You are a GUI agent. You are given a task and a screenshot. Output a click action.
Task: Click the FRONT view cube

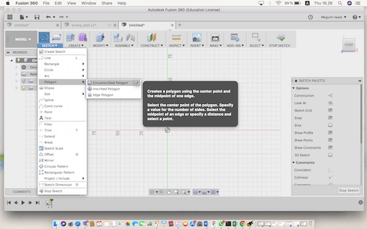tap(349, 45)
